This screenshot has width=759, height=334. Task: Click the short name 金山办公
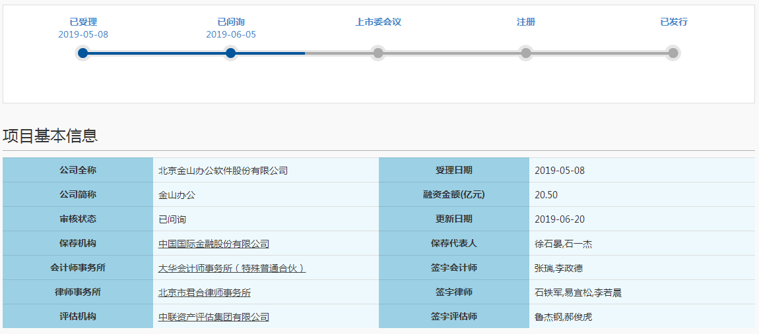pos(177,195)
